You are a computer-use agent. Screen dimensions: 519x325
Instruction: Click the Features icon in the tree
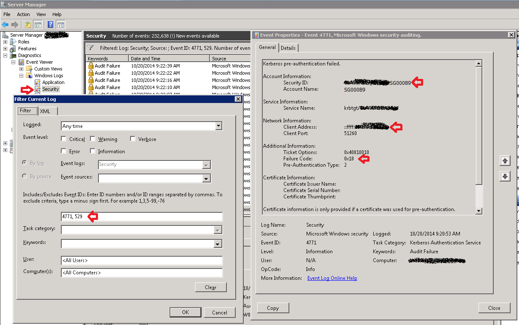pos(13,49)
